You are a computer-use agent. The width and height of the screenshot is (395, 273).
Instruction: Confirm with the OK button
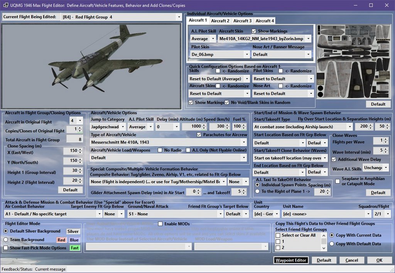click(380, 260)
